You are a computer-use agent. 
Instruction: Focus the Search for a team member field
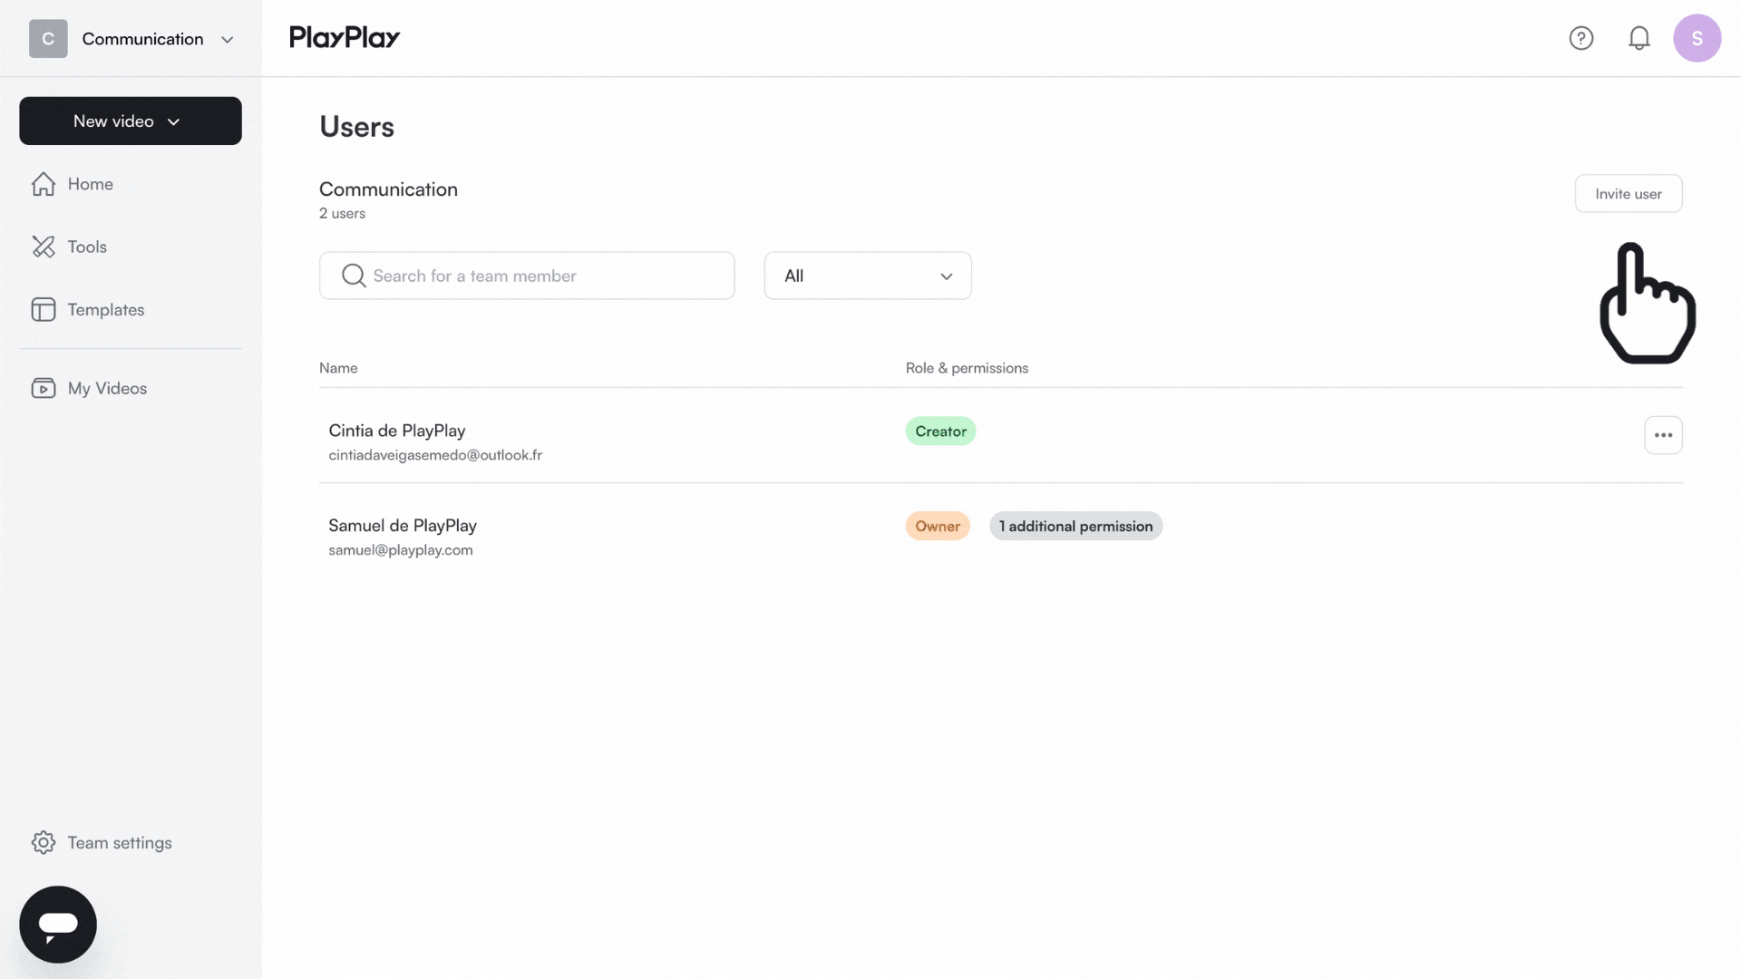click(527, 276)
